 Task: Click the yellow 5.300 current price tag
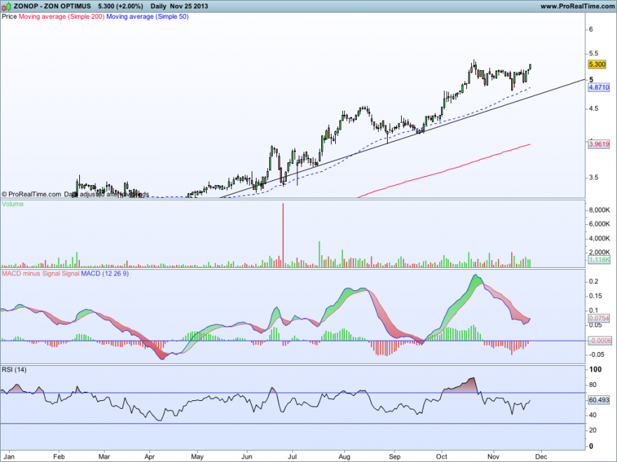coord(597,64)
